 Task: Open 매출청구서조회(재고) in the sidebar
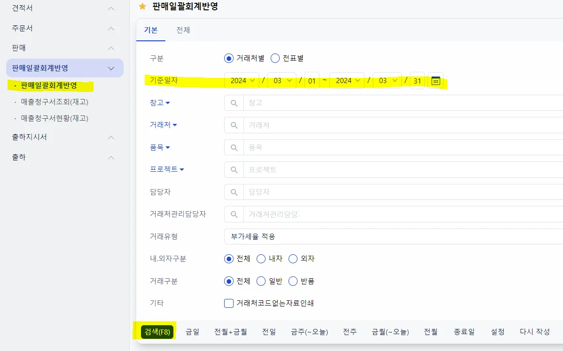tap(55, 102)
